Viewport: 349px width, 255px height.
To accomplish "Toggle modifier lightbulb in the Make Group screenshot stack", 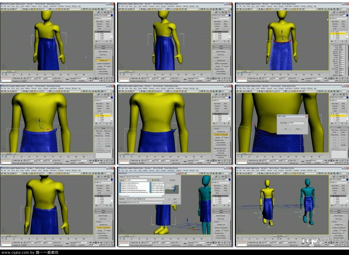I will click(x=332, y=114).
